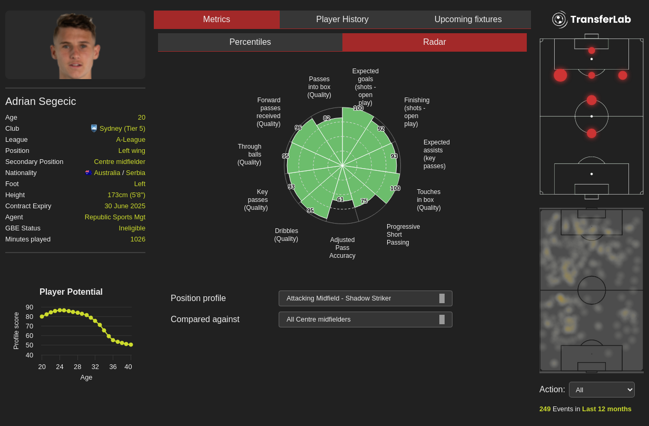Click the Australia nationality link
This screenshot has width=649, height=426.
107,173
